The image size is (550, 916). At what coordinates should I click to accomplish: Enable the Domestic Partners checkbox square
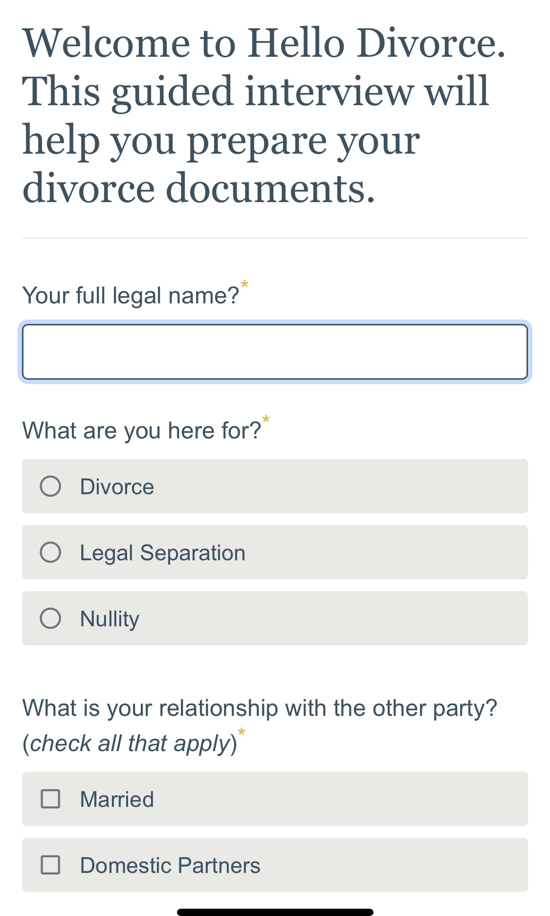pos(50,865)
